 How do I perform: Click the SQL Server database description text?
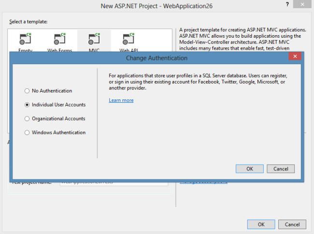[x=198, y=82]
